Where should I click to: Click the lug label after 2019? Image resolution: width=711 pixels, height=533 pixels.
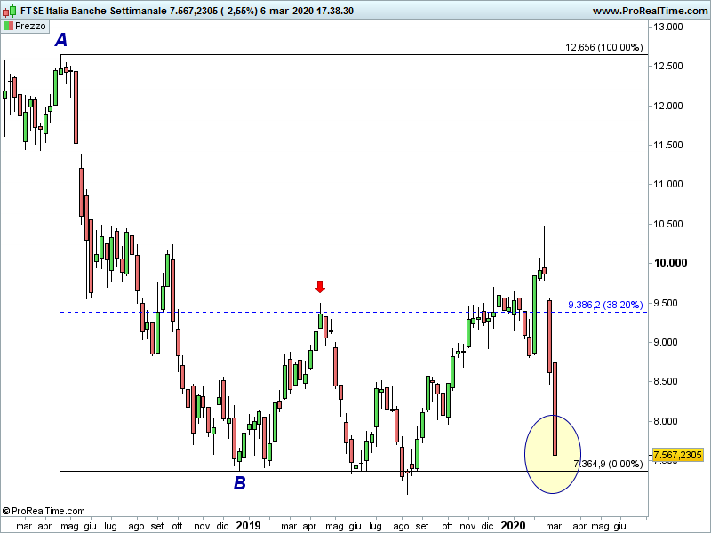coord(375,526)
